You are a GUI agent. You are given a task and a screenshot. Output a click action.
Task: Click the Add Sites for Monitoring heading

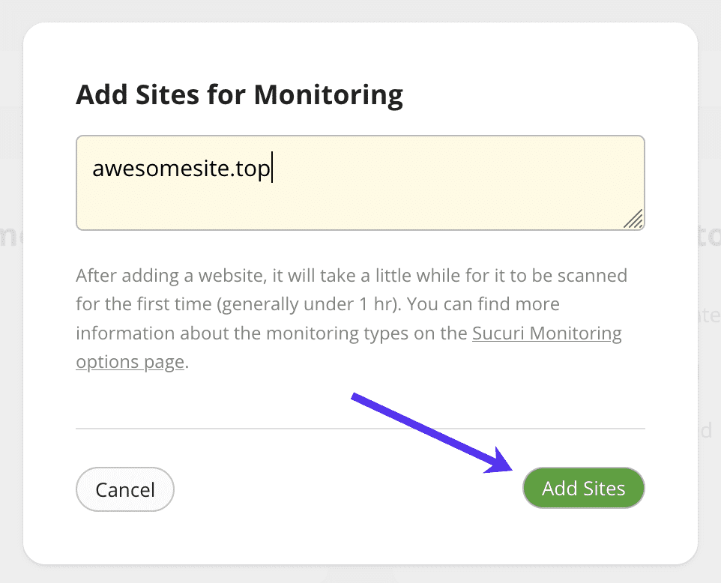pyautogui.click(x=238, y=94)
